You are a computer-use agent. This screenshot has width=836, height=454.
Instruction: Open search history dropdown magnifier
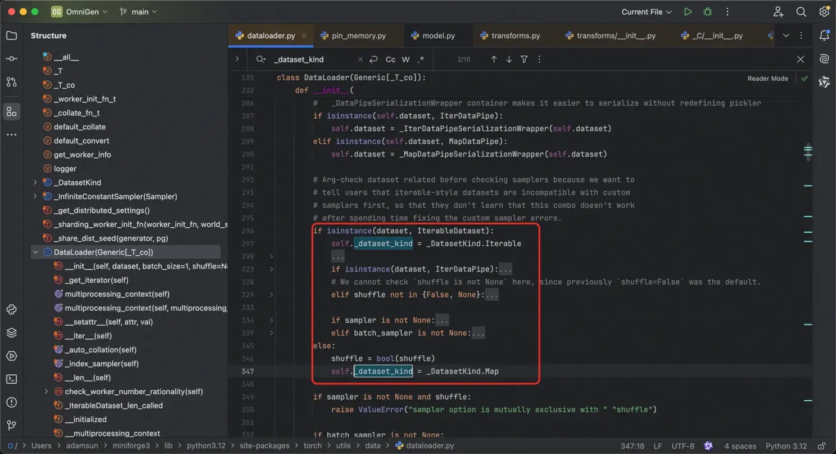(x=261, y=59)
